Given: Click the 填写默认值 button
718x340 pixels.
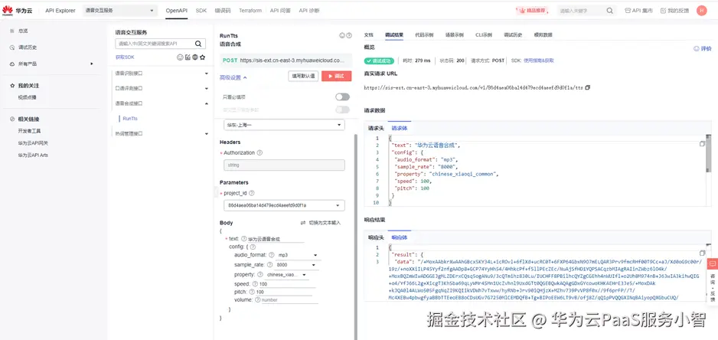Looking at the screenshot, I should (304, 76).
